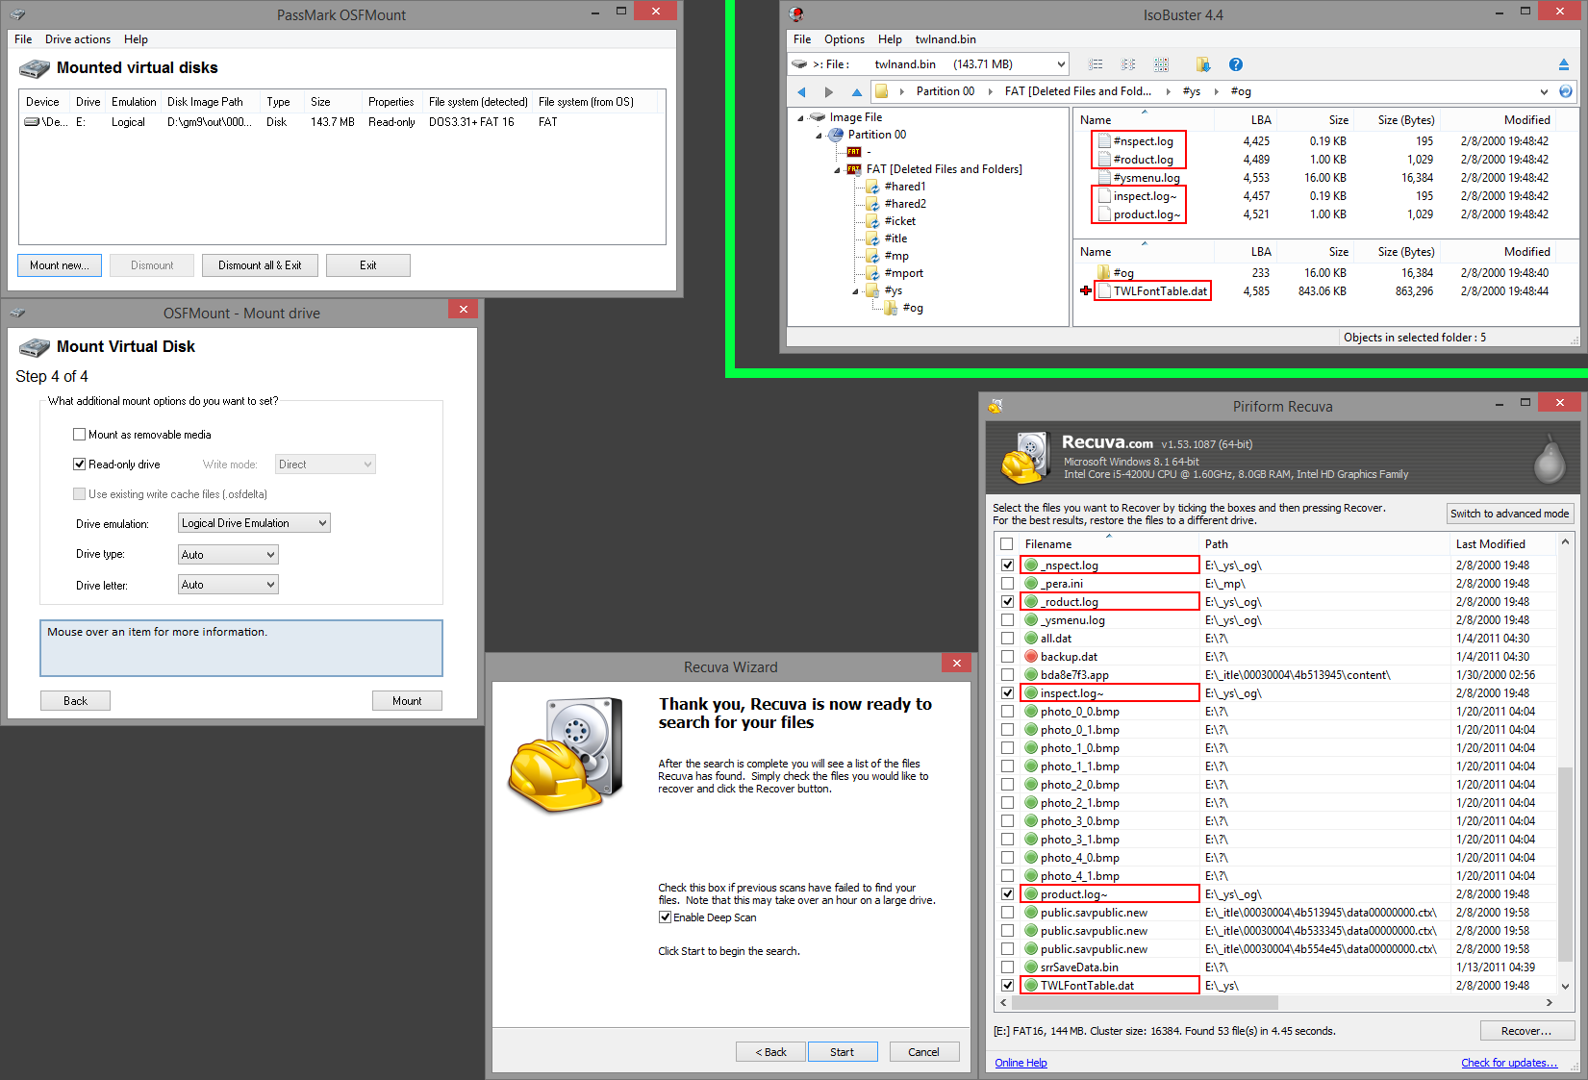Click Start in the Recuva Wizard
1588x1080 pixels.
[843, 1052]
